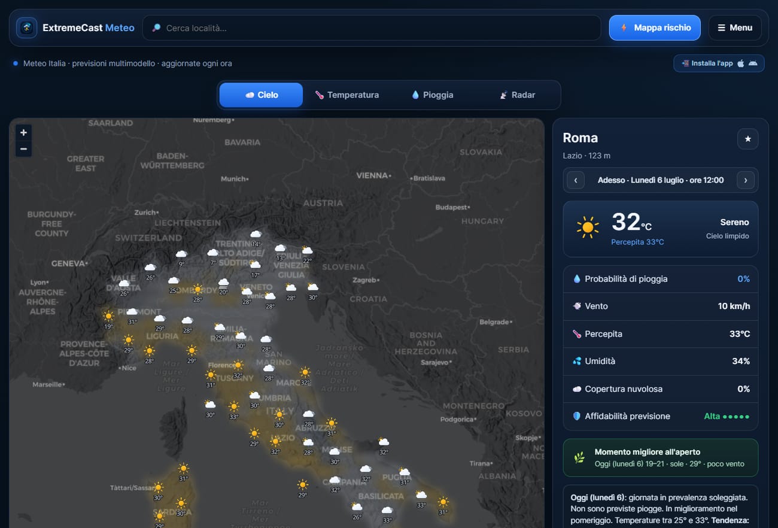The image size is (778, 528).
Task: Switch to the Radar tab
Action: click(x=517, y=95)
